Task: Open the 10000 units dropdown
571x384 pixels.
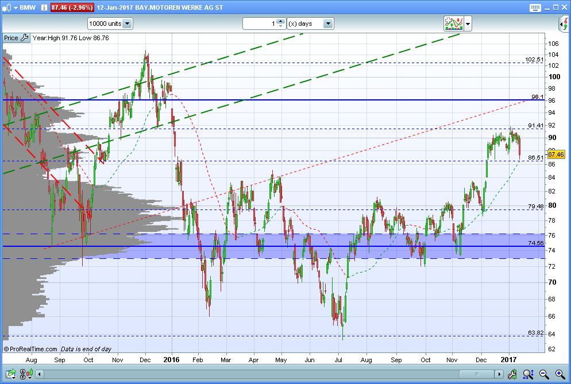Action: tap(110, 24)
